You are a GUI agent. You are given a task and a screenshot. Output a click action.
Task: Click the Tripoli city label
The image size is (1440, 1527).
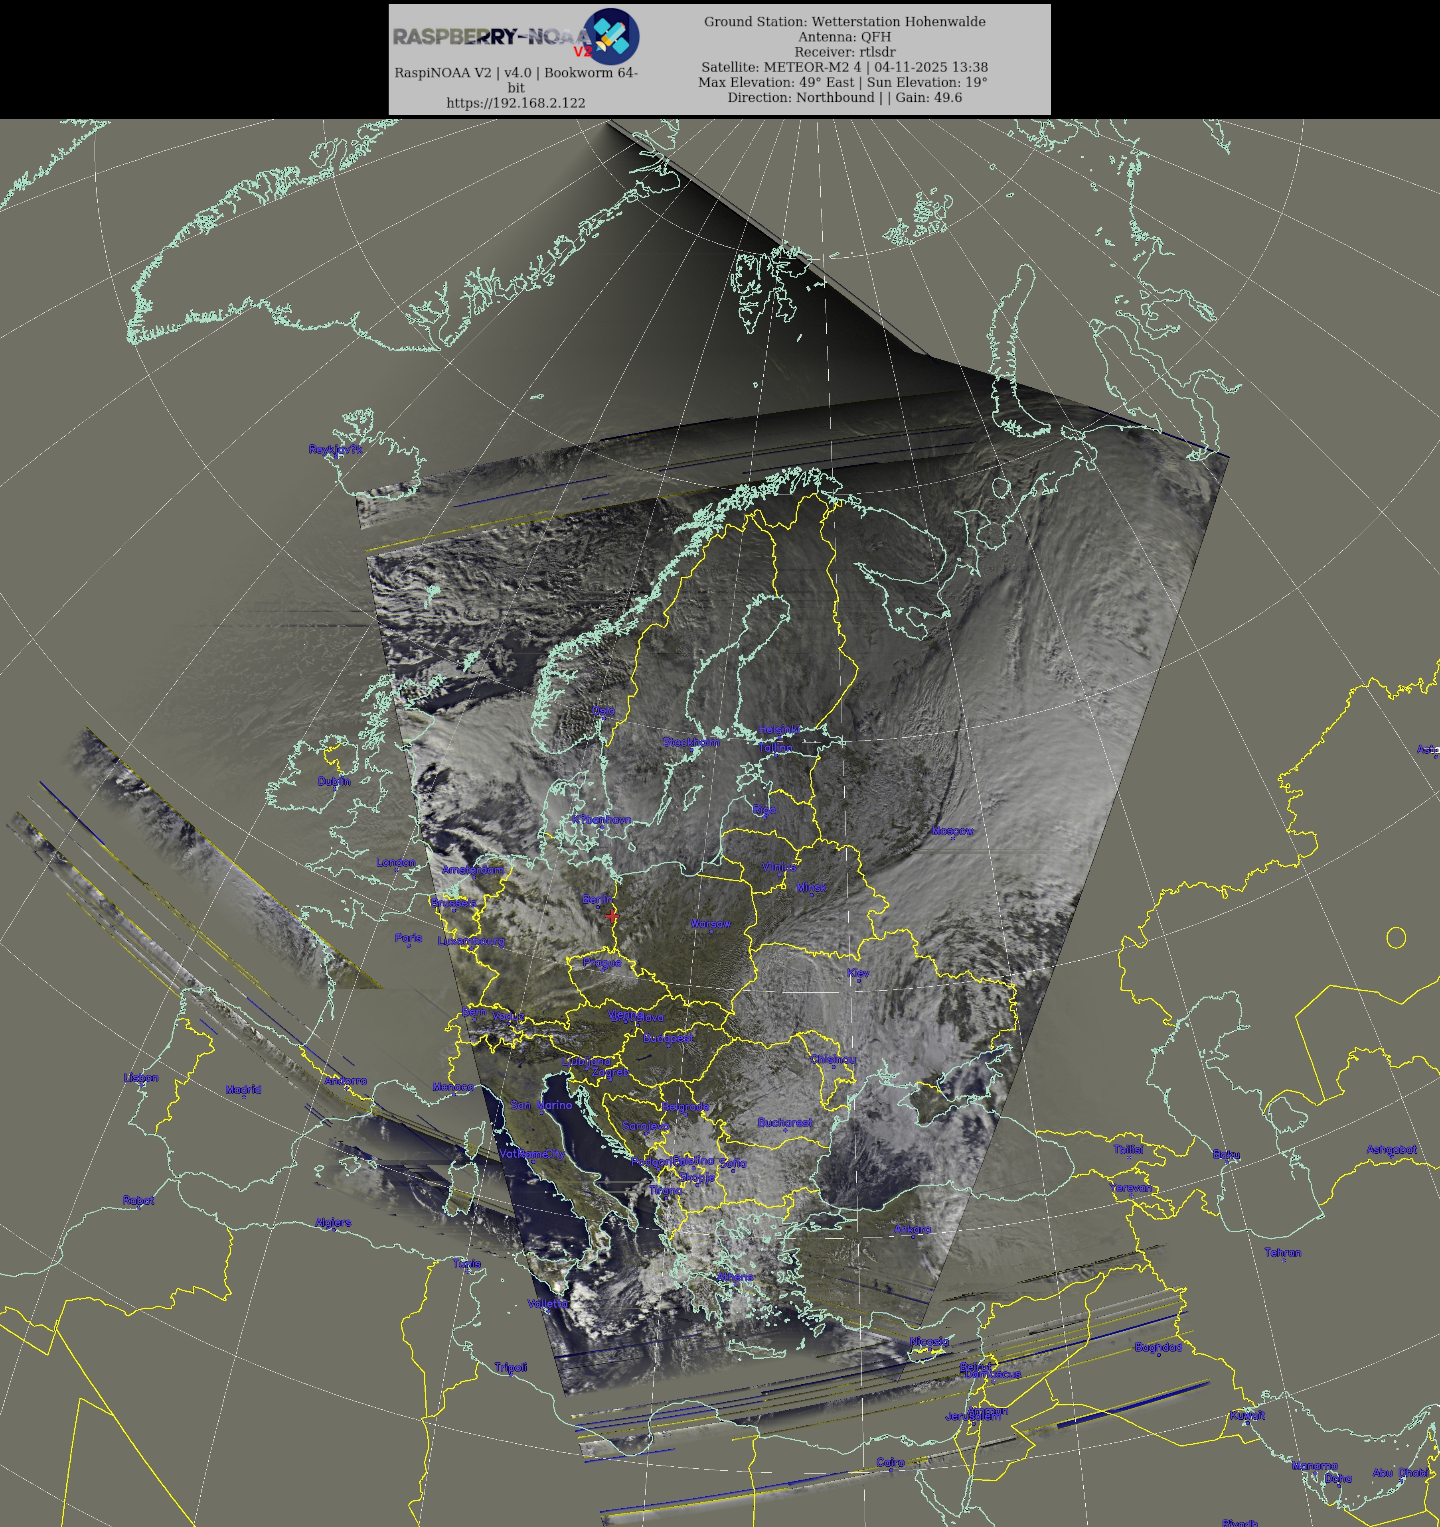510,1367
